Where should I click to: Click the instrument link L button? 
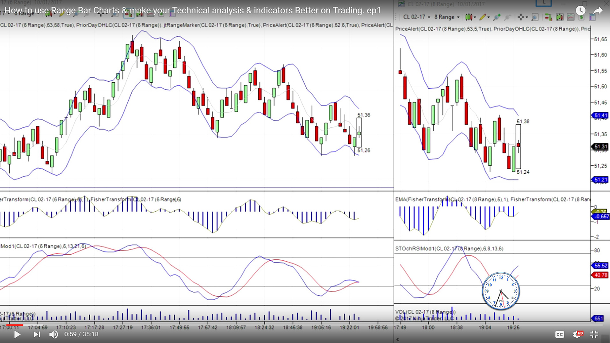click(x=543, y=2)
